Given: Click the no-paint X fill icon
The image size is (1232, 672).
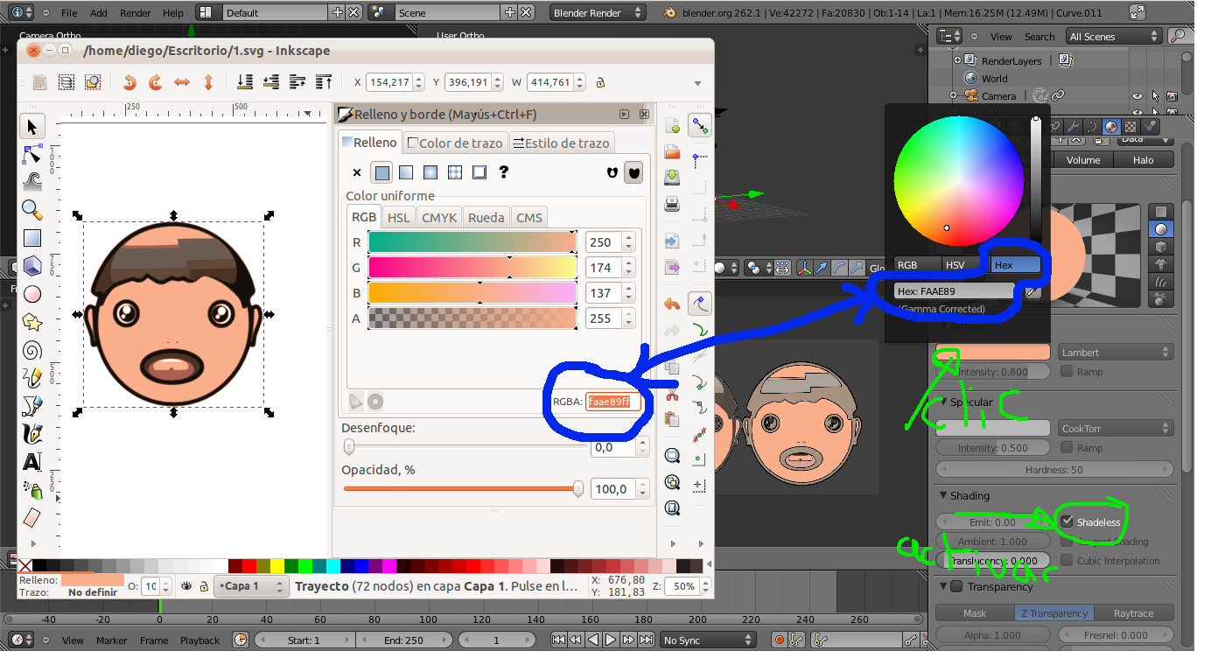Looking at the screenshot, I should [356, 172].
